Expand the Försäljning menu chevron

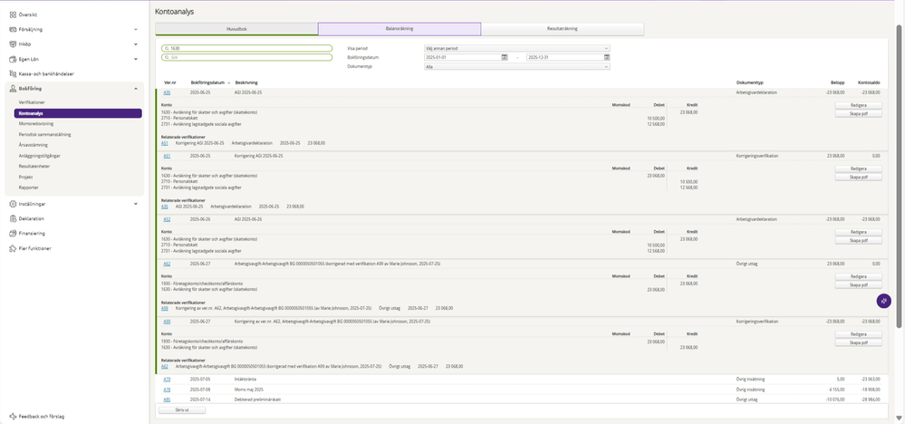click(136, 29)
